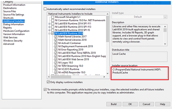Uncheck NI ActiveX Container

(x=56, y=43)
